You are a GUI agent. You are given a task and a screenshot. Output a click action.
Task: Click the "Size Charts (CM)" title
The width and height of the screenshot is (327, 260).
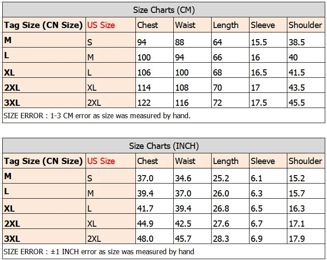click(x=163, y=10)
